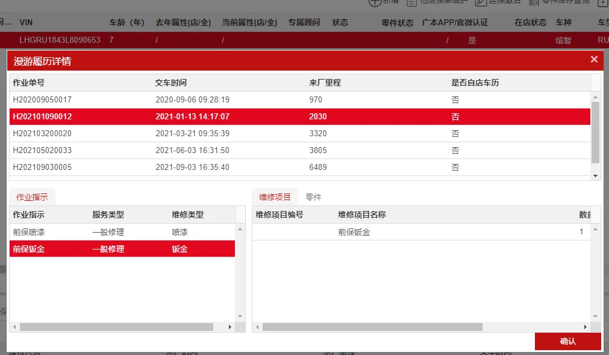Viewport: 609px width, 355px height.
Task: Click 维修项目 table scroll-right arrow
Action: (586, 327)
